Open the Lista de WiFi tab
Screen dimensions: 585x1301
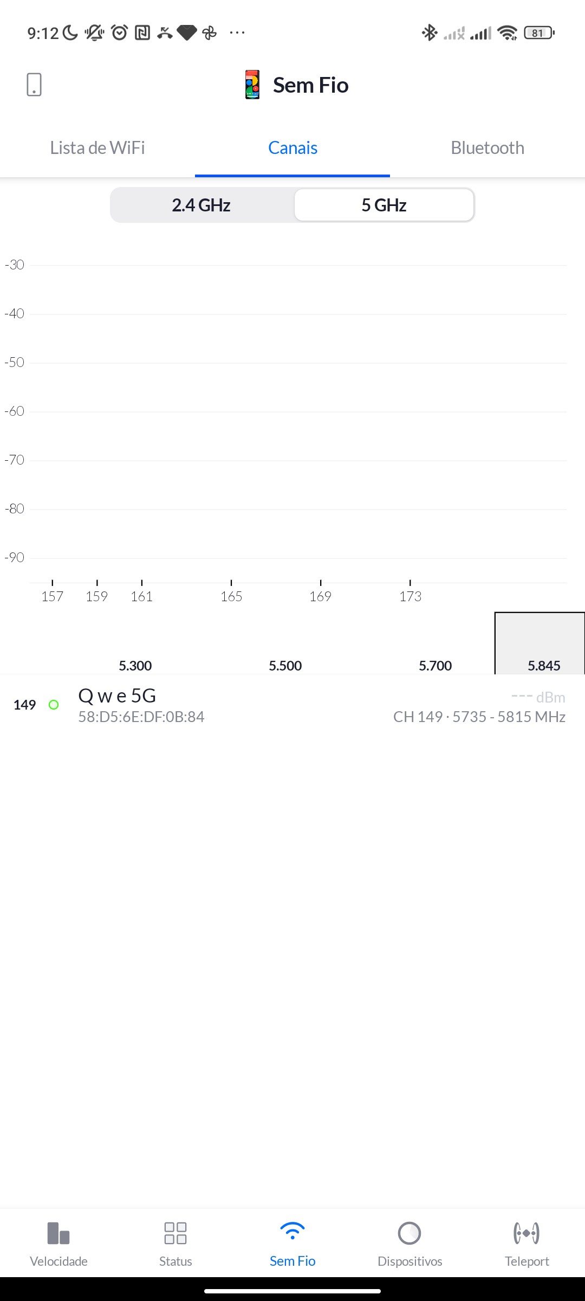(97, 148)
